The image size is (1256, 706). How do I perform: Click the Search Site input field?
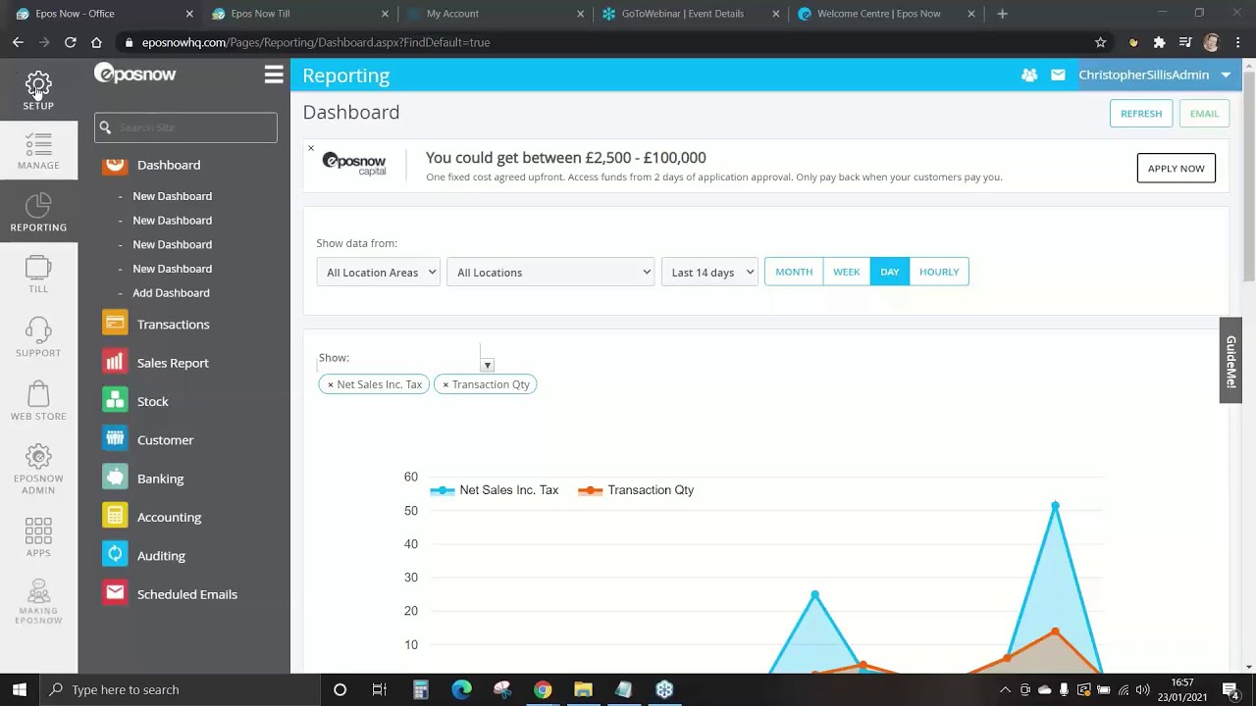pos(185,127)
